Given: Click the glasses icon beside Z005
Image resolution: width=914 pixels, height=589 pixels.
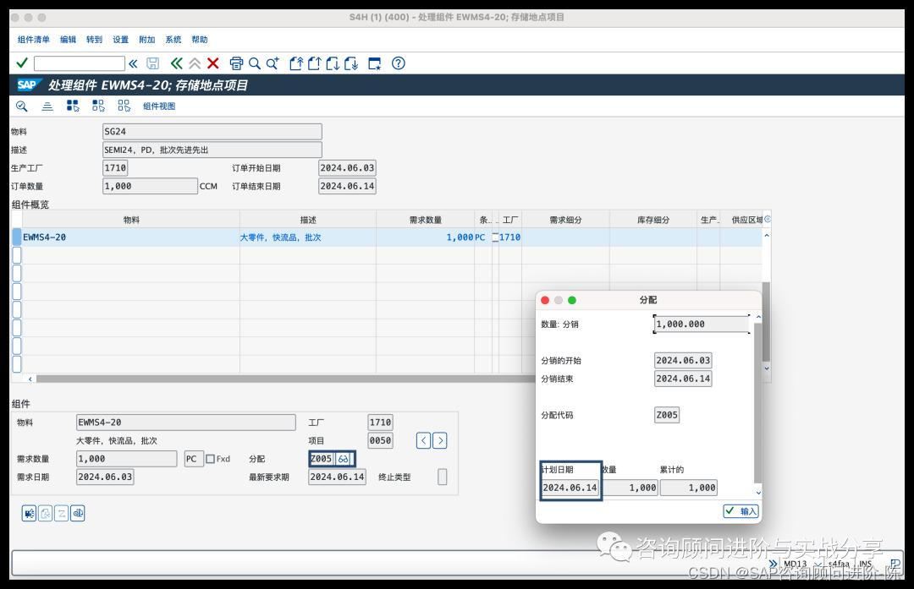Looking at the screenshot, I should pyautogui.click(x=344, y=459).
